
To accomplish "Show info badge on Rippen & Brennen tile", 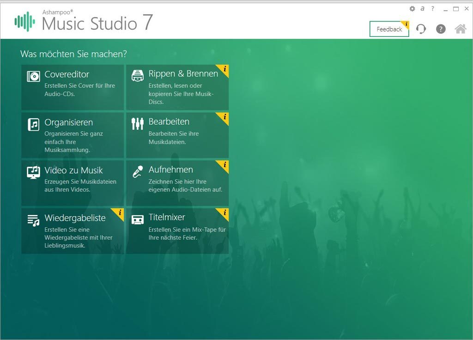I will [224, 69].
